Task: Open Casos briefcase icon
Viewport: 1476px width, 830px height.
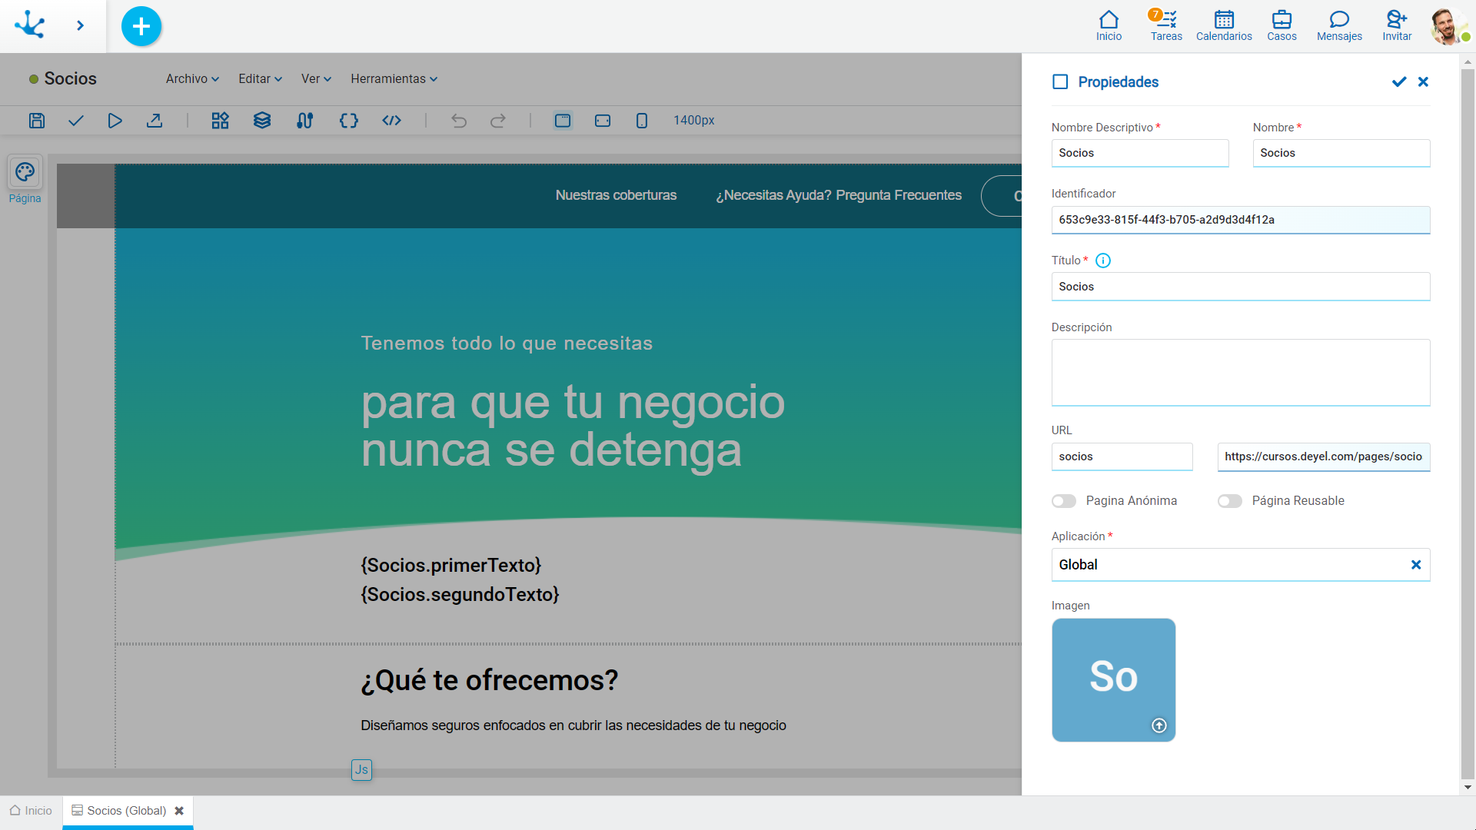Action: tap(1282, 25)
